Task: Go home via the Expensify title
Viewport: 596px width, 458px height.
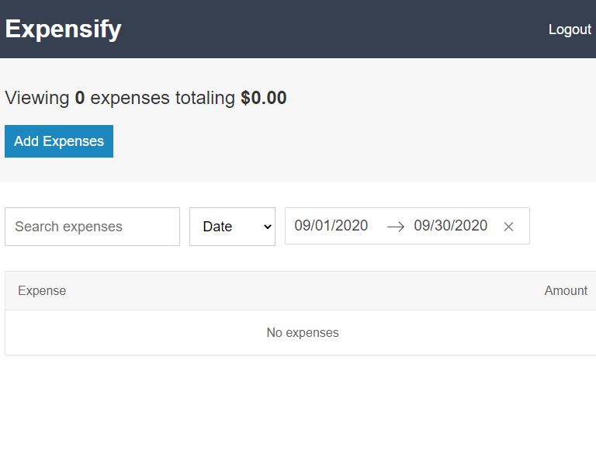Action: pyautogui.click(x=64, y=29)
